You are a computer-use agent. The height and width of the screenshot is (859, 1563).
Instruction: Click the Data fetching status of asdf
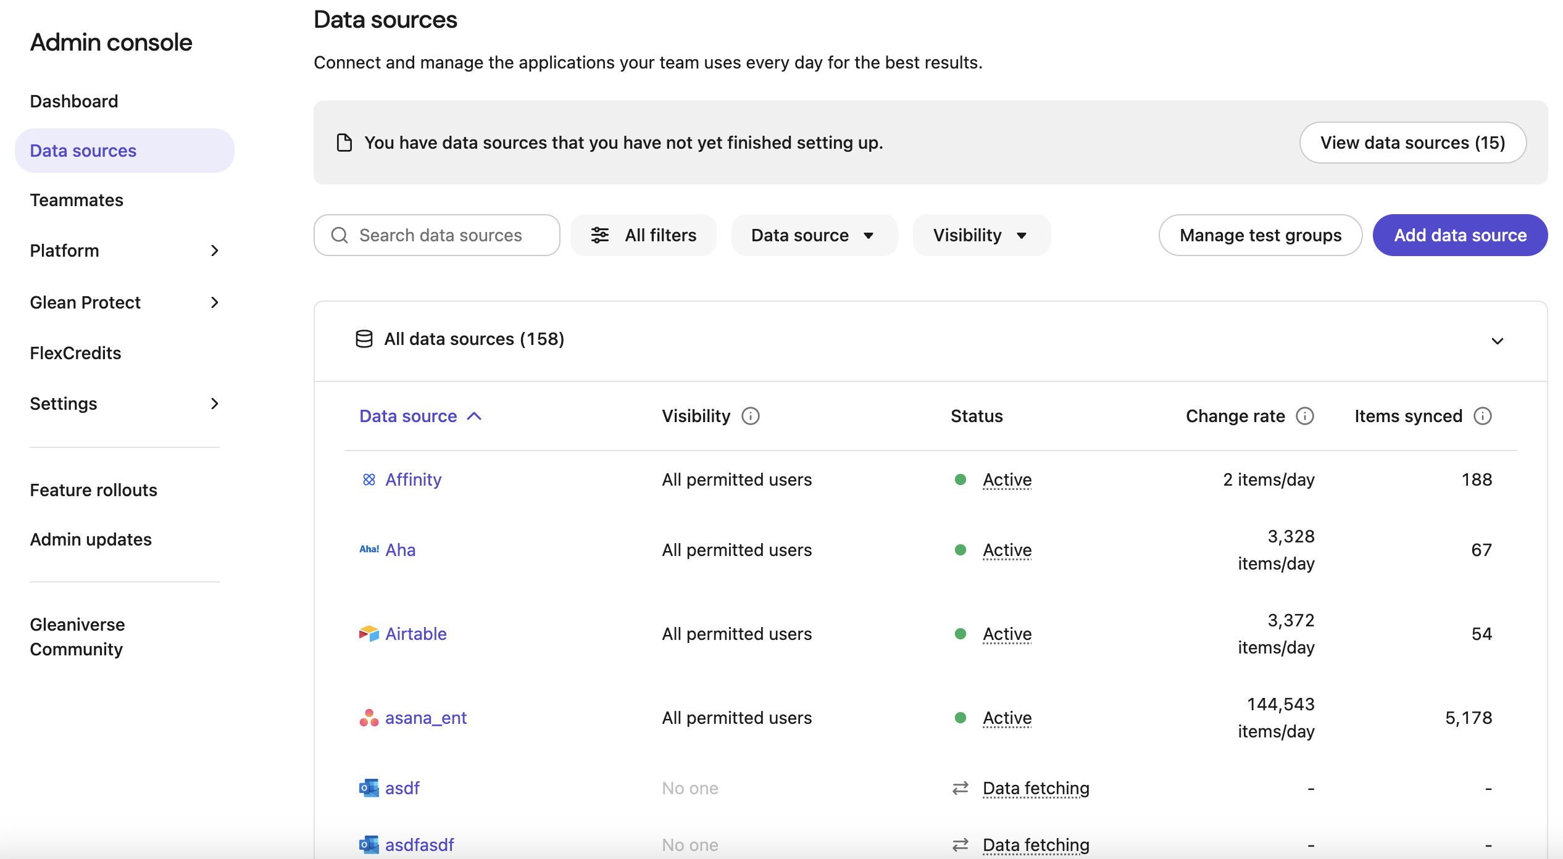tap(1036, 788)
